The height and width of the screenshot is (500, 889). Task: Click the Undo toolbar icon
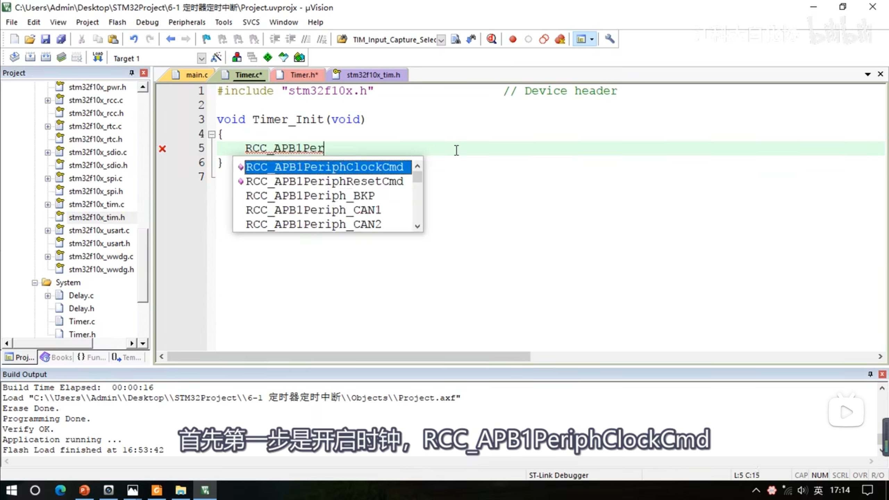(x=134, y=39)
